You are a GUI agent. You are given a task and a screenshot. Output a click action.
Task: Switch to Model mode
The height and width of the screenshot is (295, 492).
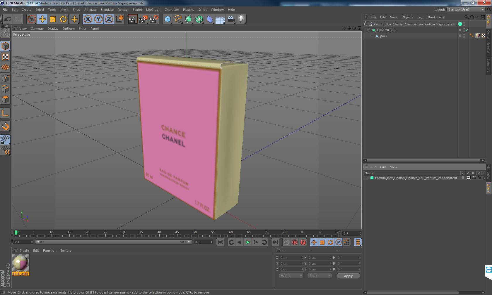point(5,46)
